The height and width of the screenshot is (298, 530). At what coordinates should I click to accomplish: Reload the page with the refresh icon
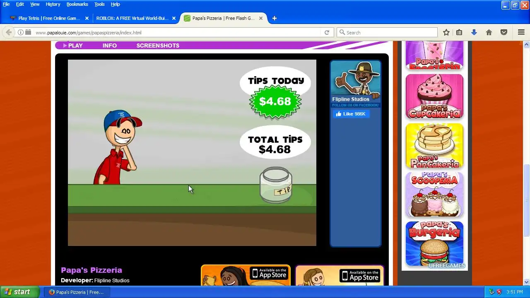pyautogui.click(x=327, y=32)
